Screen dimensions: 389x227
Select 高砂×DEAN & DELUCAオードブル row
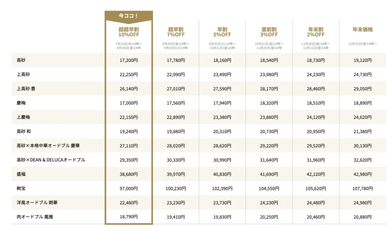51,160
